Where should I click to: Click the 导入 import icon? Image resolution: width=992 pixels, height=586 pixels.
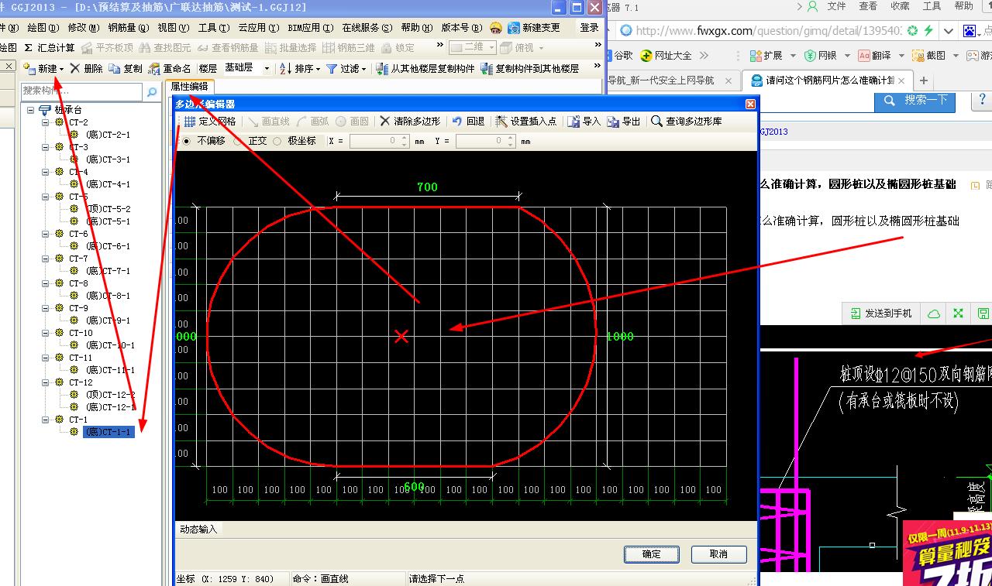coord(573,122)
